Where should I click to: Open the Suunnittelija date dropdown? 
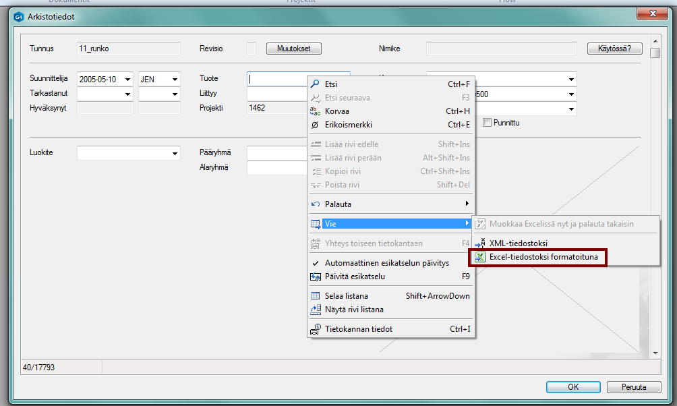(128, 80)
